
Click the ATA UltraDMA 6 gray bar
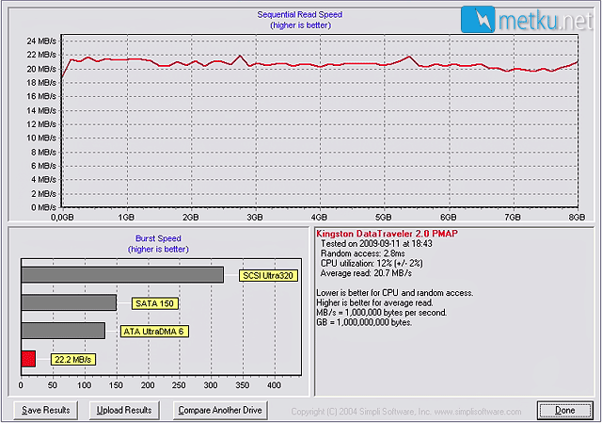[63, 331]
